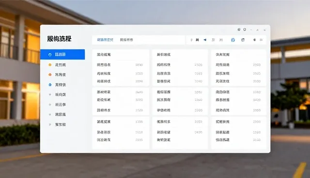Click the last faint icon in toolbar

tap(261, 40)
